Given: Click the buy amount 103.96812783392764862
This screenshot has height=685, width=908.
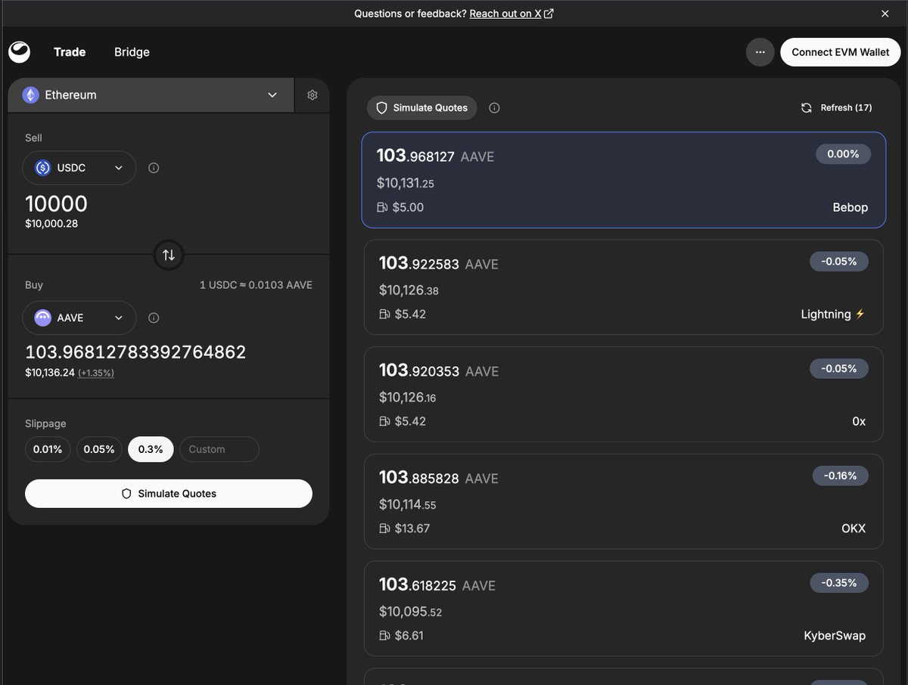Looking at the screenshot, I should (x=135, y=352).
